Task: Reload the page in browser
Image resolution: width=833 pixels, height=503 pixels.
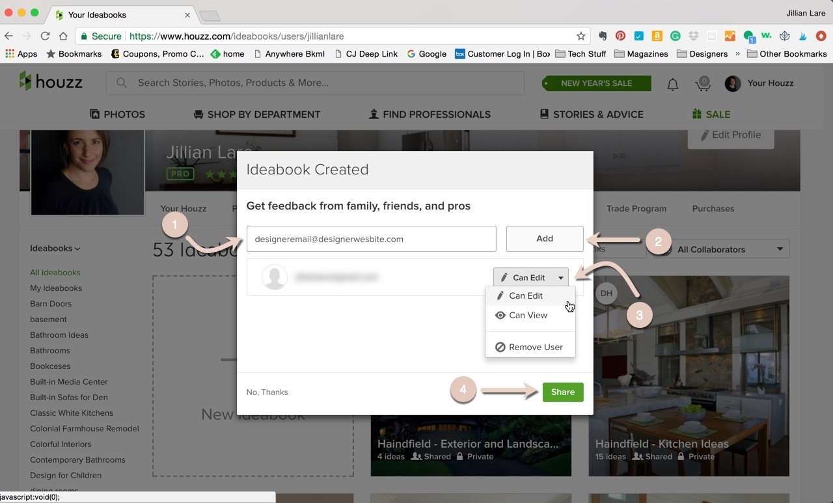Action: (45, 36)
